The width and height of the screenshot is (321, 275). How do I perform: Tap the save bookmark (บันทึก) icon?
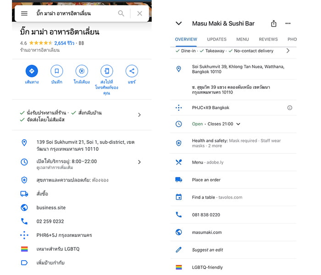coord(57,71)
